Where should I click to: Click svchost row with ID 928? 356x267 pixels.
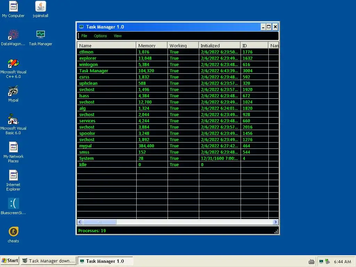[x=178, y=115]
